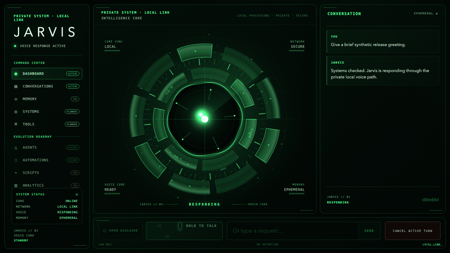The width and height of the screenshot is (450, 253).
Task: Click the FUTURE badge on Agents
Action: (x=72, y=147)
